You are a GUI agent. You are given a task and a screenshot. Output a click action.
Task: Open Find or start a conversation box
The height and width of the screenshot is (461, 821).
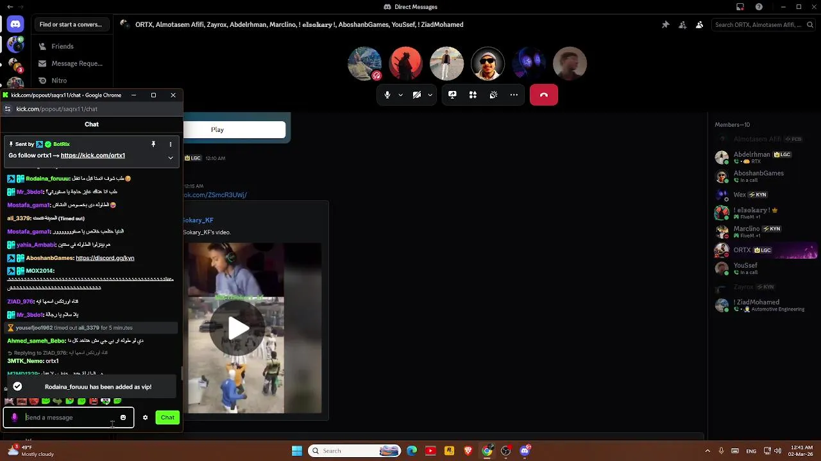(71, 24)
